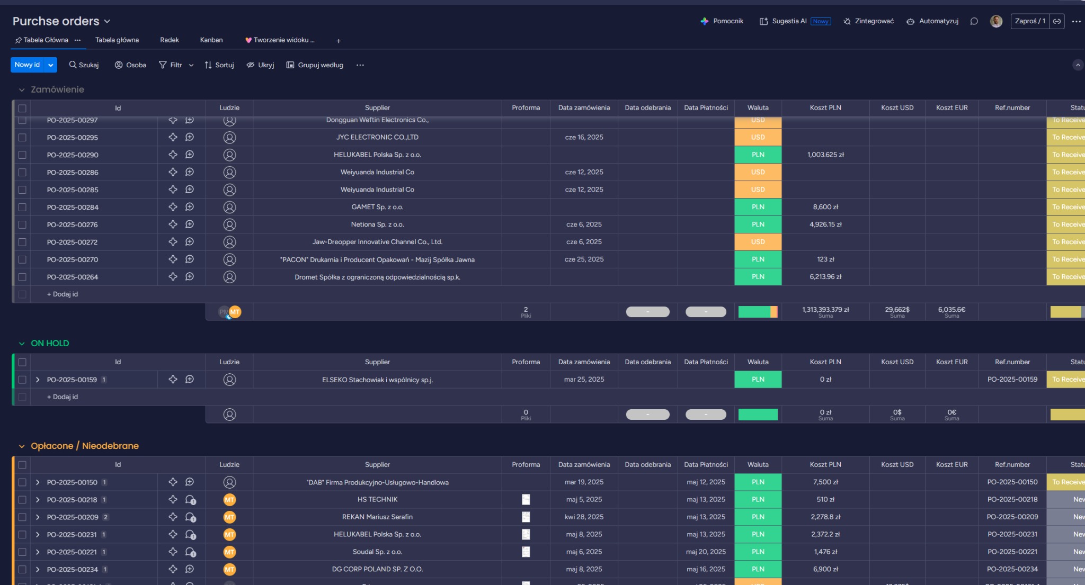The image size is (1085, 585).
Task: Open the conversation bubble icon in header
Action: click(974, 21)
